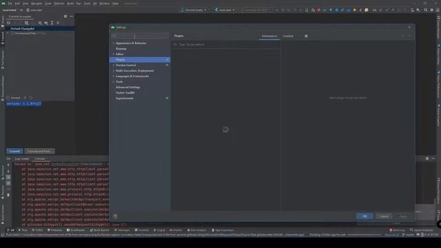
Task: Click the Commit button
Action: click(x=14, y=152)
